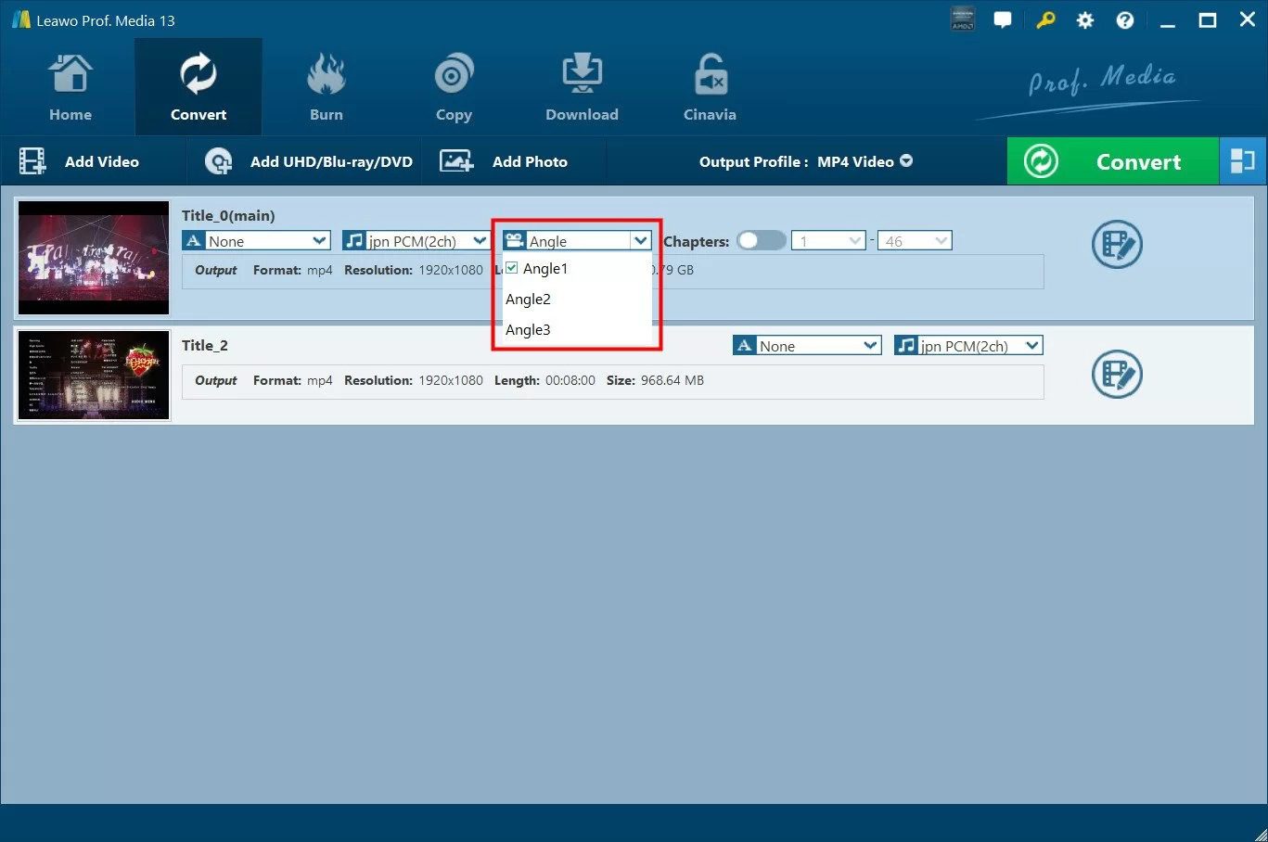Expand subtitle dropdown for Title_0(main)
Viewport: 1268px width, 842px height.
point(320,241)
